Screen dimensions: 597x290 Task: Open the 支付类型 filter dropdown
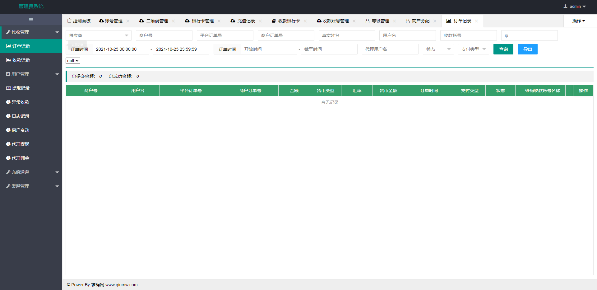pyautogui.click(x=474, y=49)
